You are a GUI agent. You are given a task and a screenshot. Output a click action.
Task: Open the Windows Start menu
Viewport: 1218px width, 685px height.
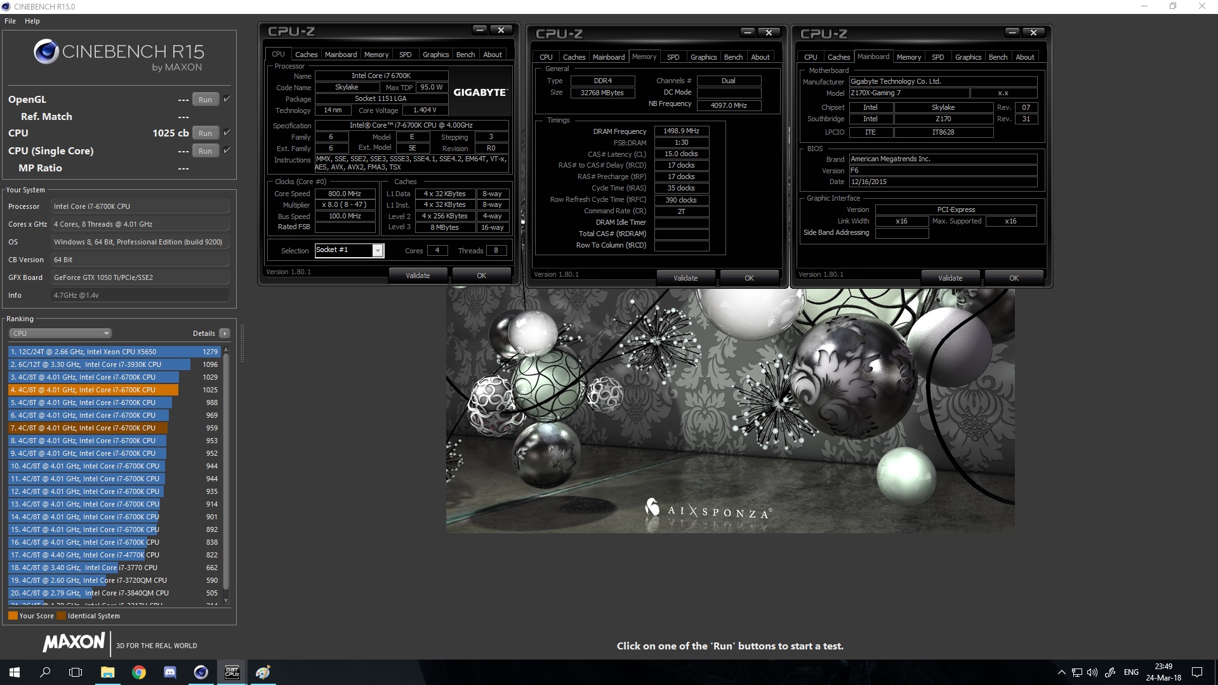pos(15,672)
